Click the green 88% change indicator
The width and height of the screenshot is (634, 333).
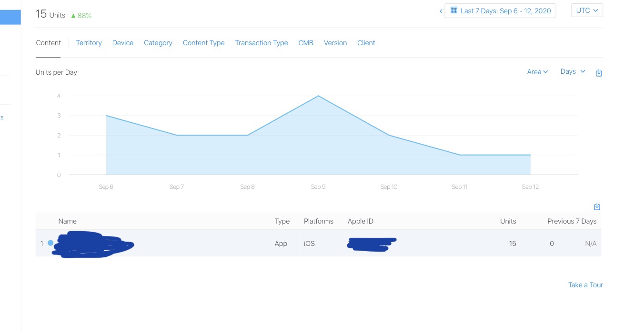point(81,16)
